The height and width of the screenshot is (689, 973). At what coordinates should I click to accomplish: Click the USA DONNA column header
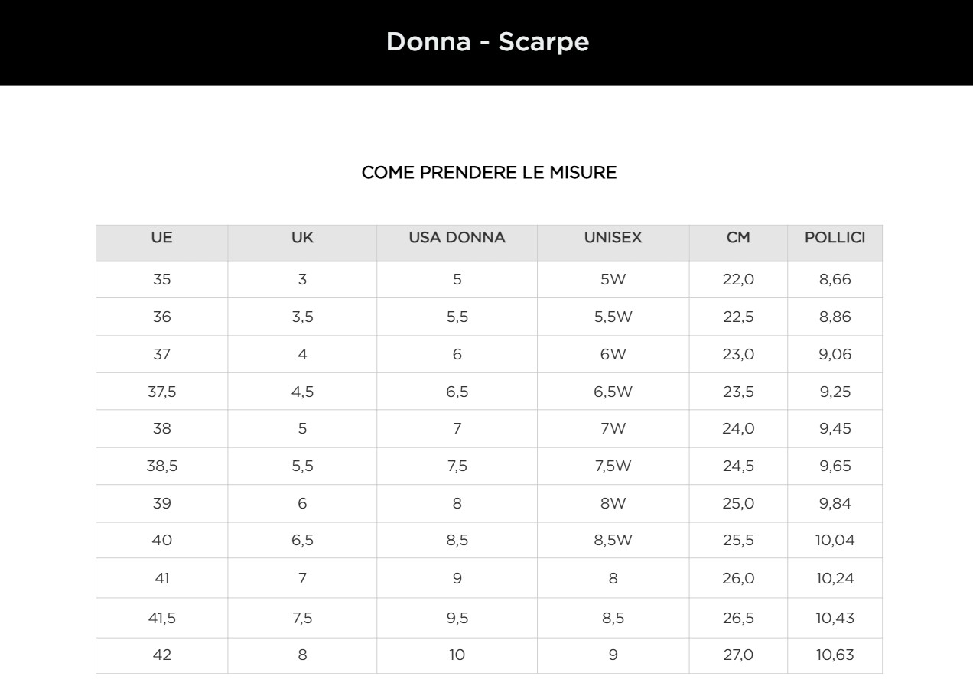coord(457,238)
